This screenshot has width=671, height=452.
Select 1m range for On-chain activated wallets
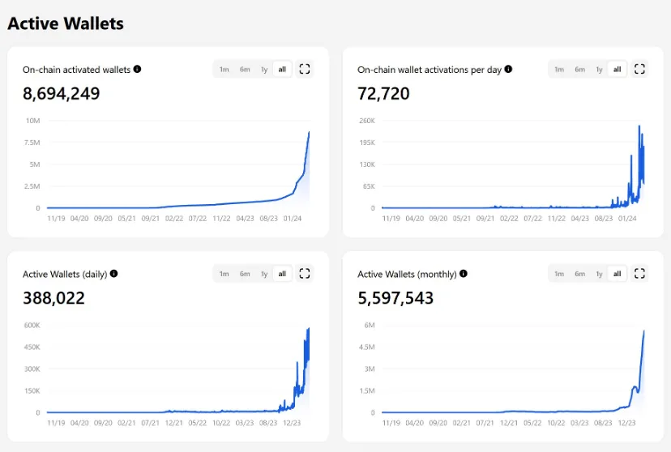224,70
